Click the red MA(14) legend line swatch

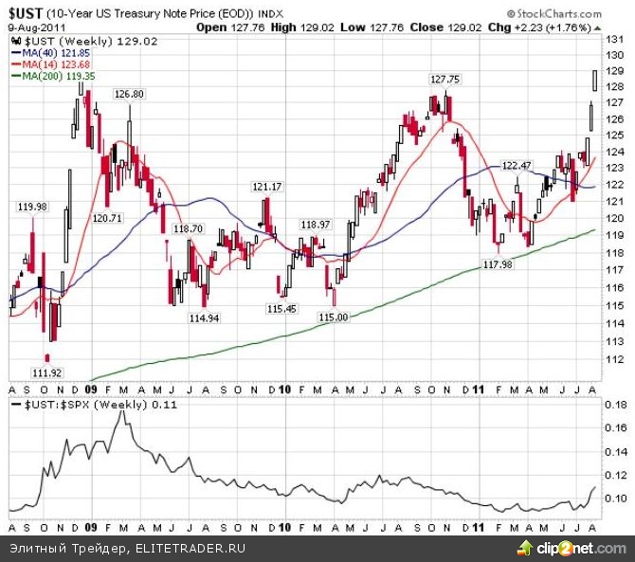coord(16,64)
